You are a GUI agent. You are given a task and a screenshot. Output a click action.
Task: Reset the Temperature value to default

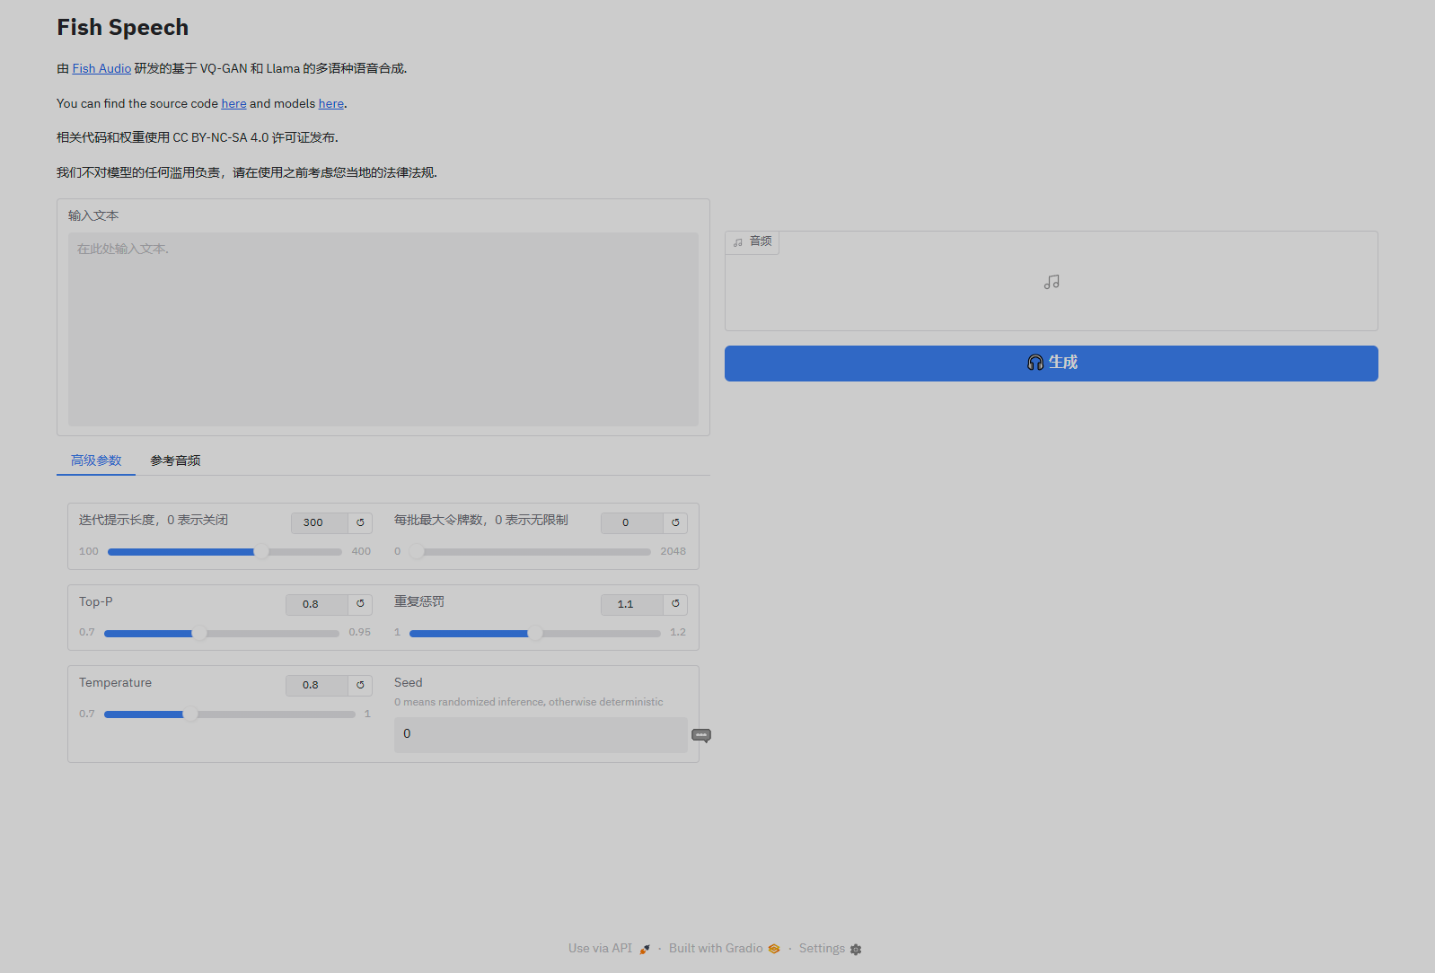click(x=360, y=685)
